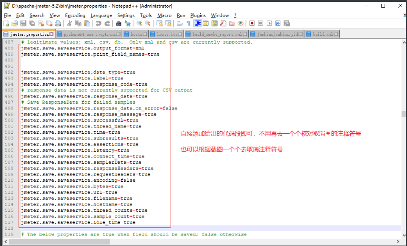Close the hosts.ics tab
This screenshot has height=246, width=407.
click(x=180, y=34)
